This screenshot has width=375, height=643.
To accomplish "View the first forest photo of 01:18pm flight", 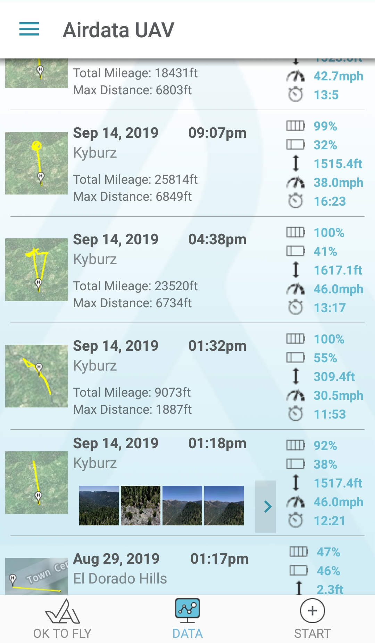I will pyautogui.click(x=99, y=506).
